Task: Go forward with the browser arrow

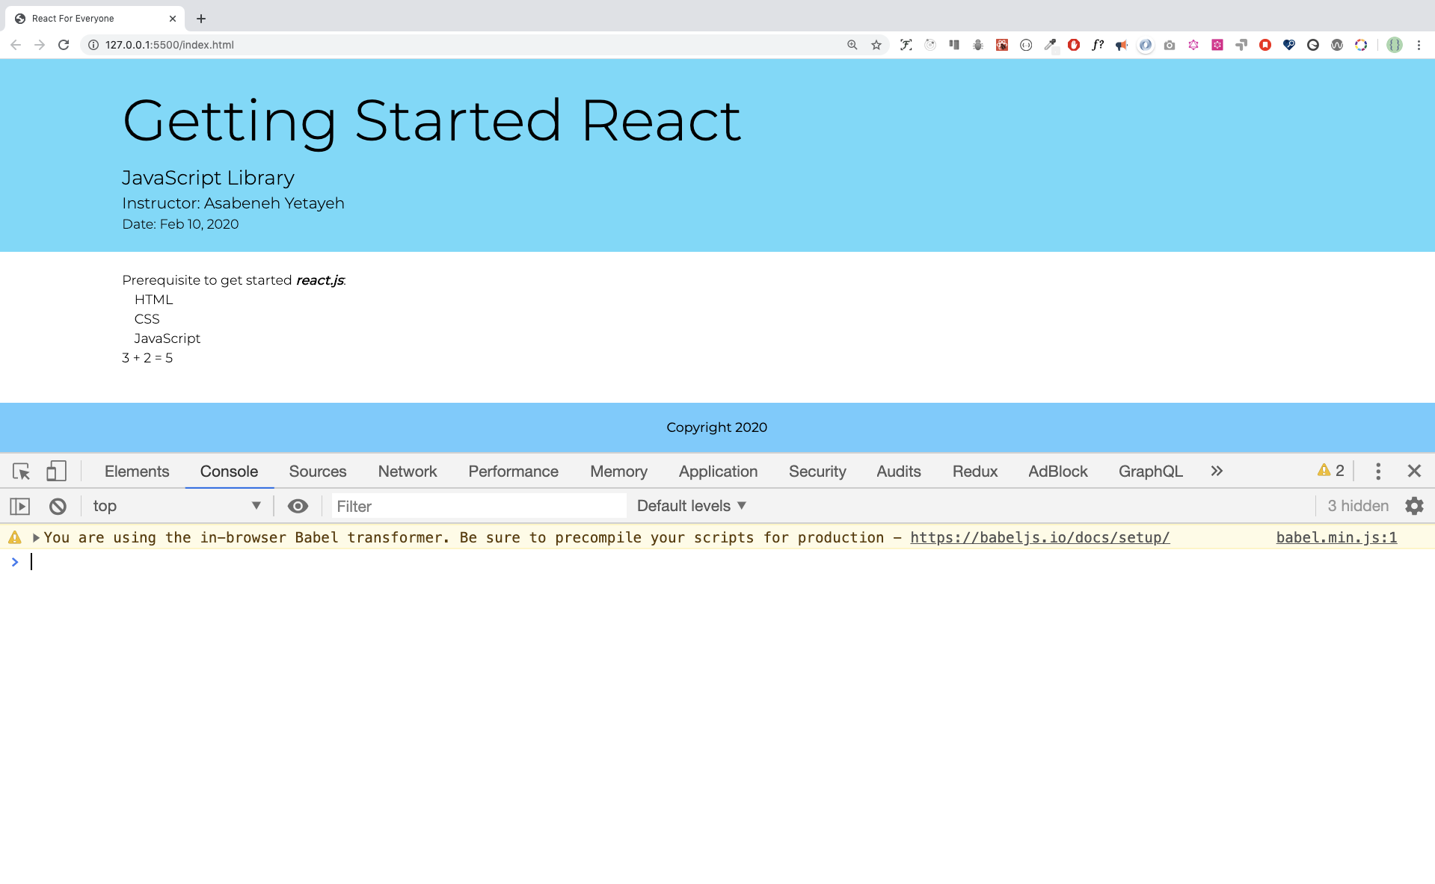Action: tap(40, 45)
